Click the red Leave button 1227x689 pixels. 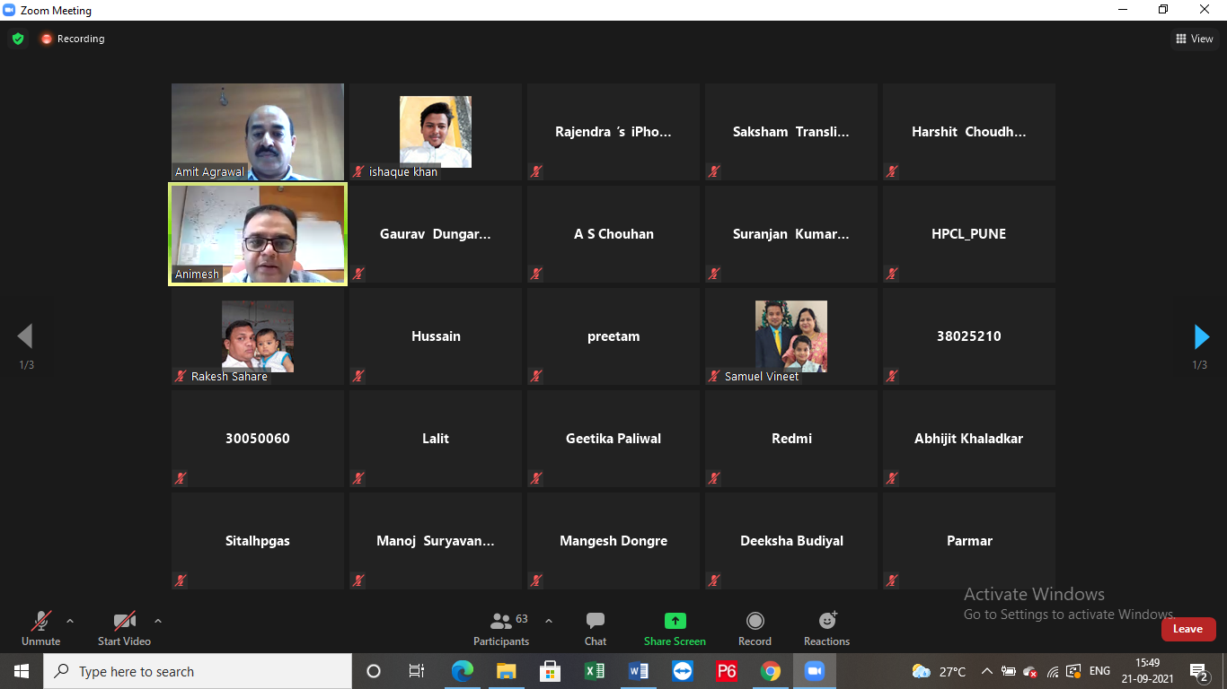(x=1187, y=629)
